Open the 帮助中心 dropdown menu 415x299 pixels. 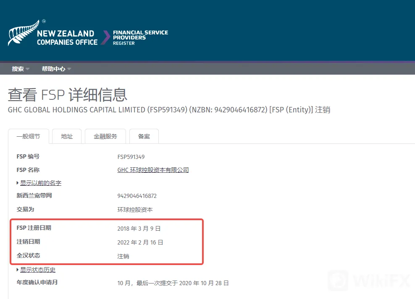56,69
